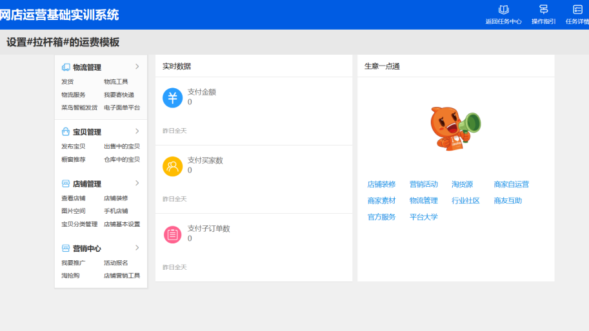This screenshot has width=589, height=331.
Task: Open 仓库中的宝贝
Action: point(122,159)
